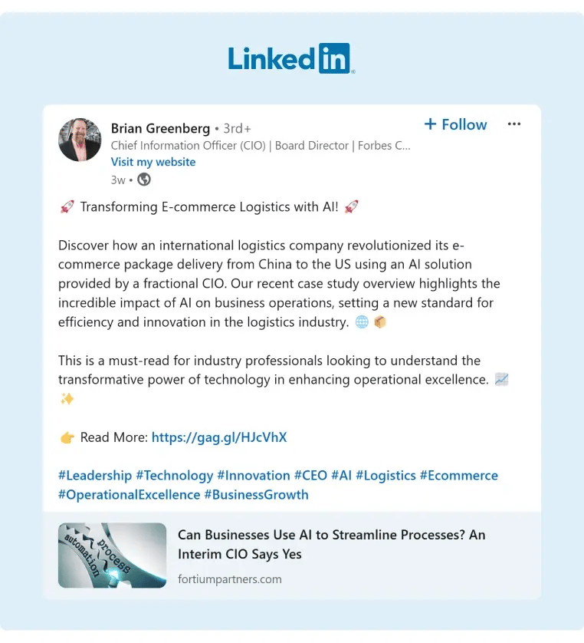Open Brian Greenberg's profile photo
Screen dimensions: 584x643
click(x=80, y=140)
